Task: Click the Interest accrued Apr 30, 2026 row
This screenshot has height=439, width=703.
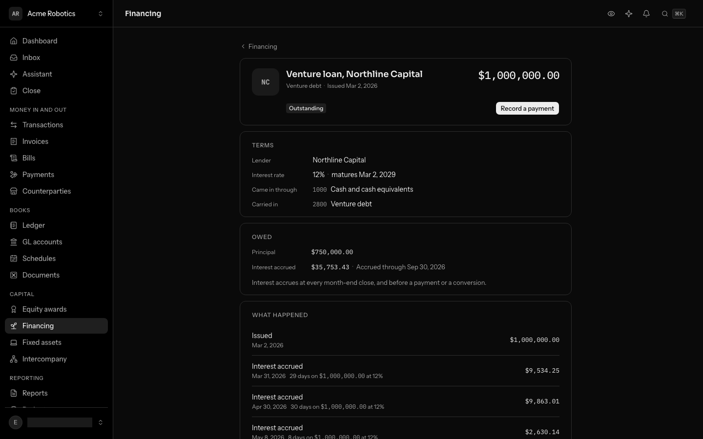Action: coord(406,401)
